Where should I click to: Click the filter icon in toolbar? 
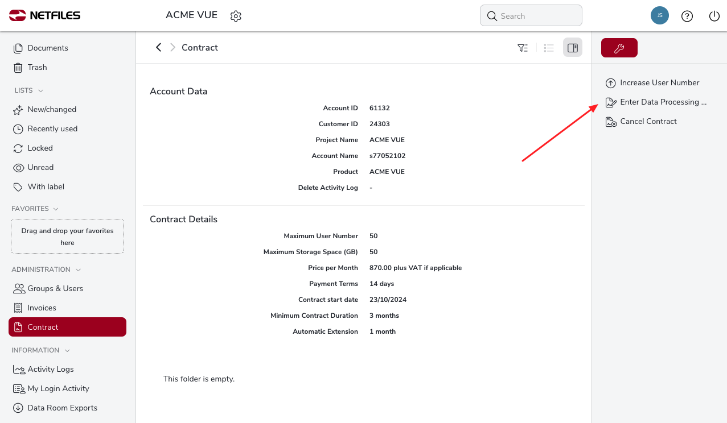523,48
